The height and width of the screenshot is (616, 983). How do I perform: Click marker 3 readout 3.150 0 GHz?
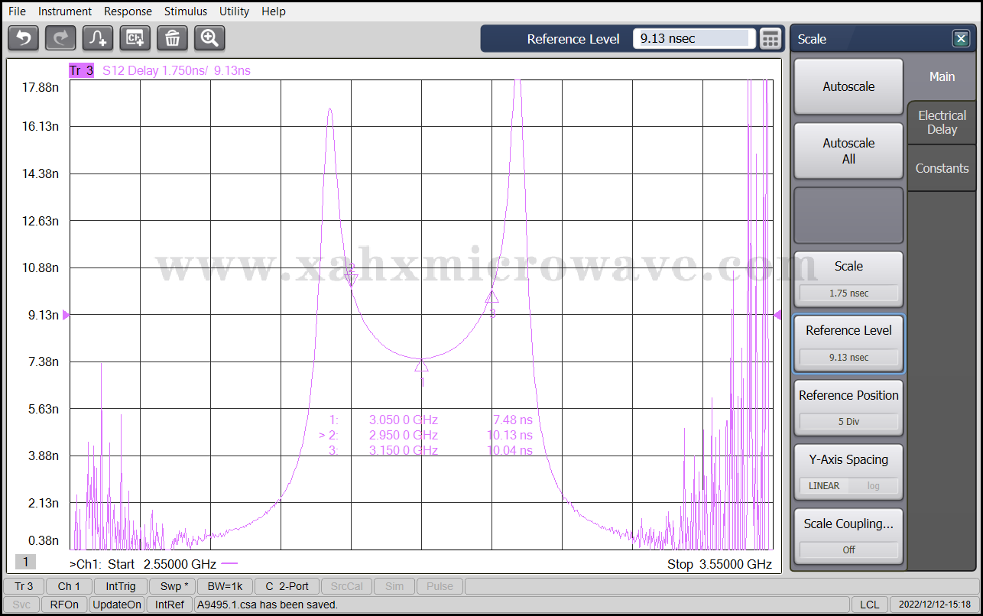(404, 450)
